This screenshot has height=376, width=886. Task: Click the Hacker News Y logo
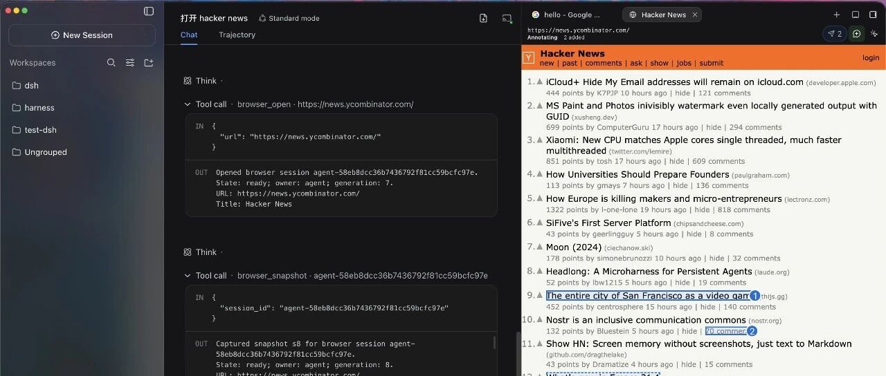coord(529,58)
